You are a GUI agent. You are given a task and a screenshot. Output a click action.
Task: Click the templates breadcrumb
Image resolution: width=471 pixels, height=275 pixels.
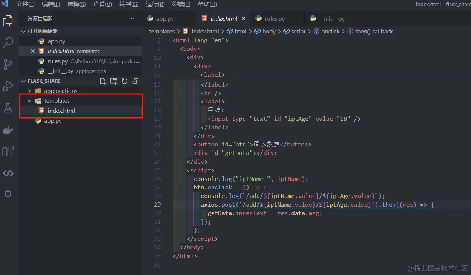162,32
